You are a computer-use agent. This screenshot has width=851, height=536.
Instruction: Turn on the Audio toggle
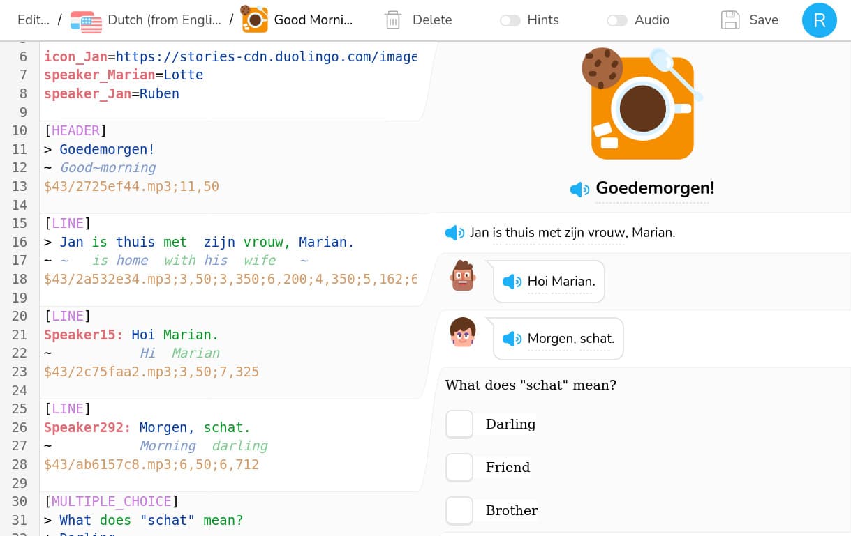point(617,20)
